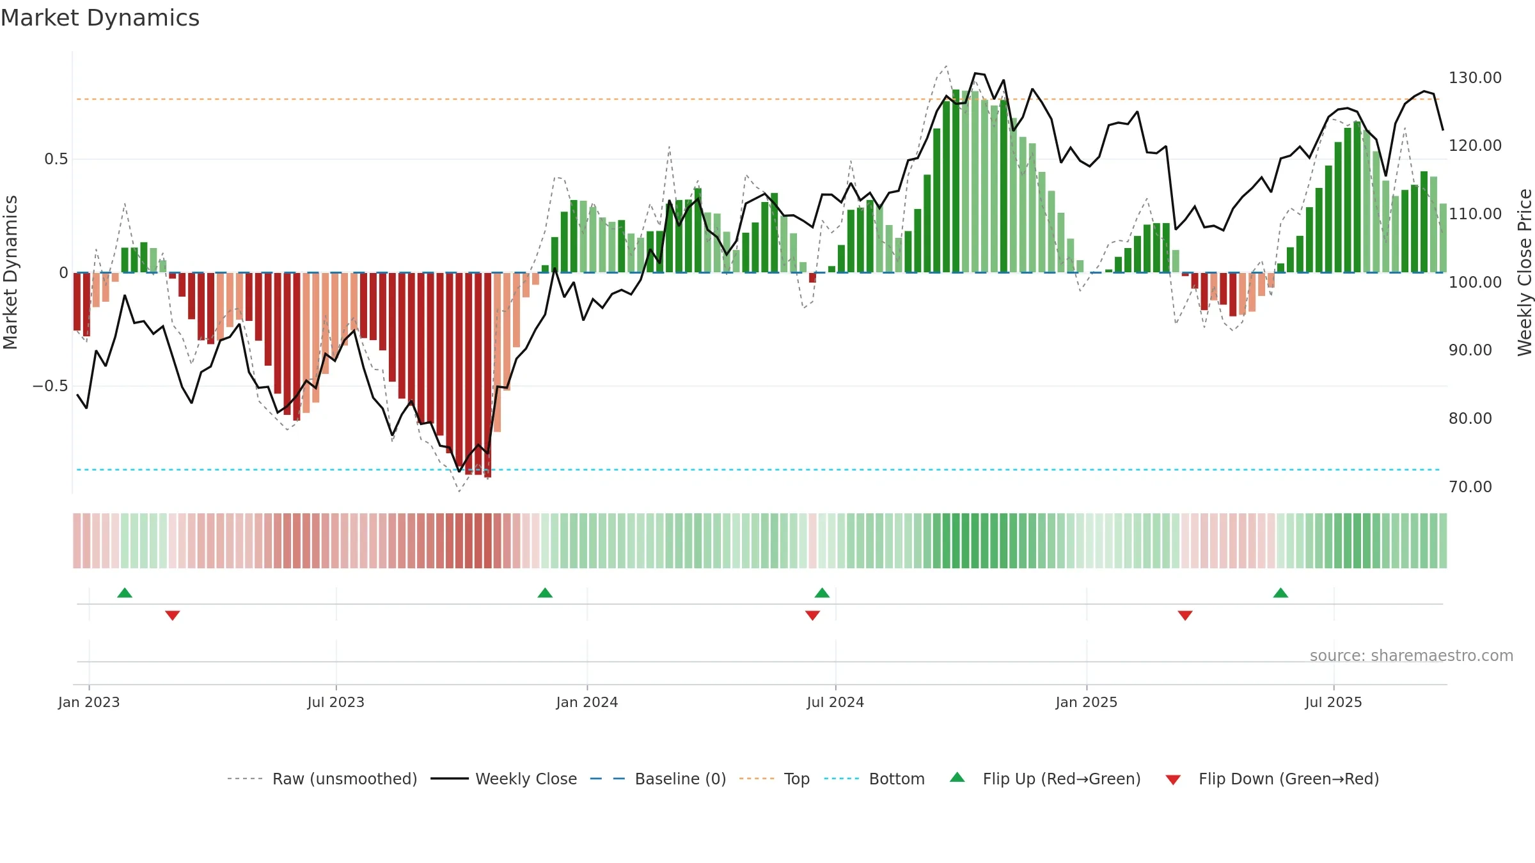This screenshot has height=863, width=1535.
Task: Toggle the Bottom legend entry
Action: [x=874, y=779]
